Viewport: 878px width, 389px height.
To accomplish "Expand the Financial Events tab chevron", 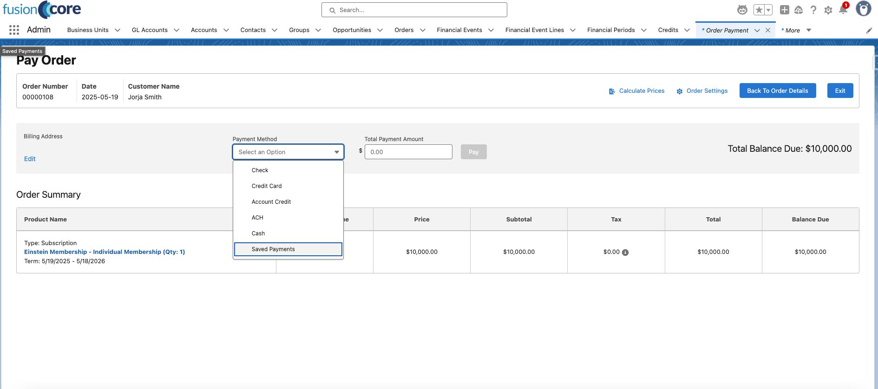I will [491, 30].
